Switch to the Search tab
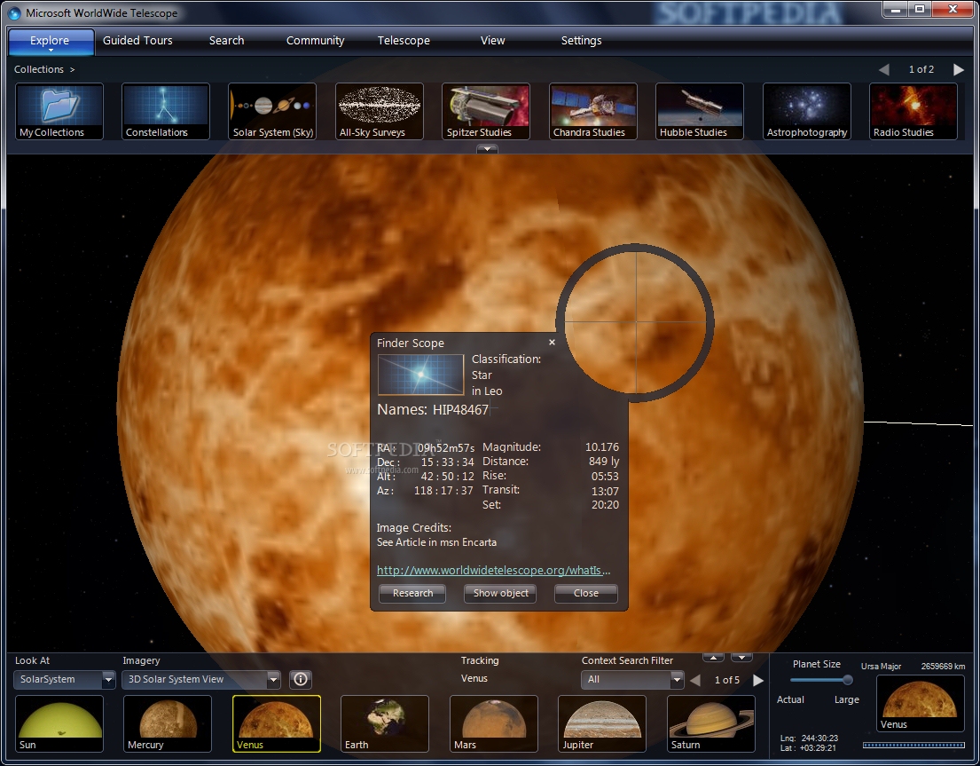Viewport: 980px width, 766px height. (x=226, y=41)
